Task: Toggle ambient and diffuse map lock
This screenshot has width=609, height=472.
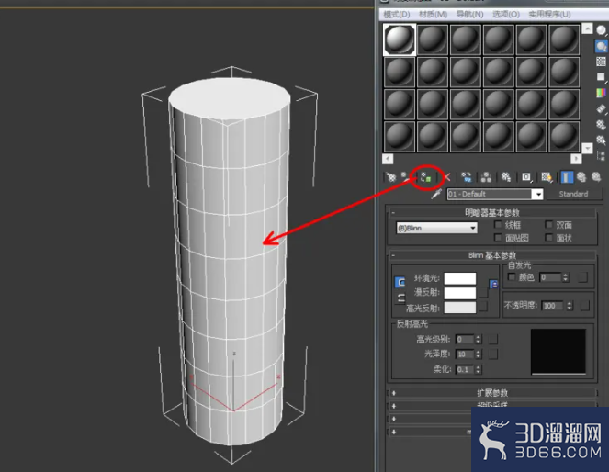Action: 493,284
